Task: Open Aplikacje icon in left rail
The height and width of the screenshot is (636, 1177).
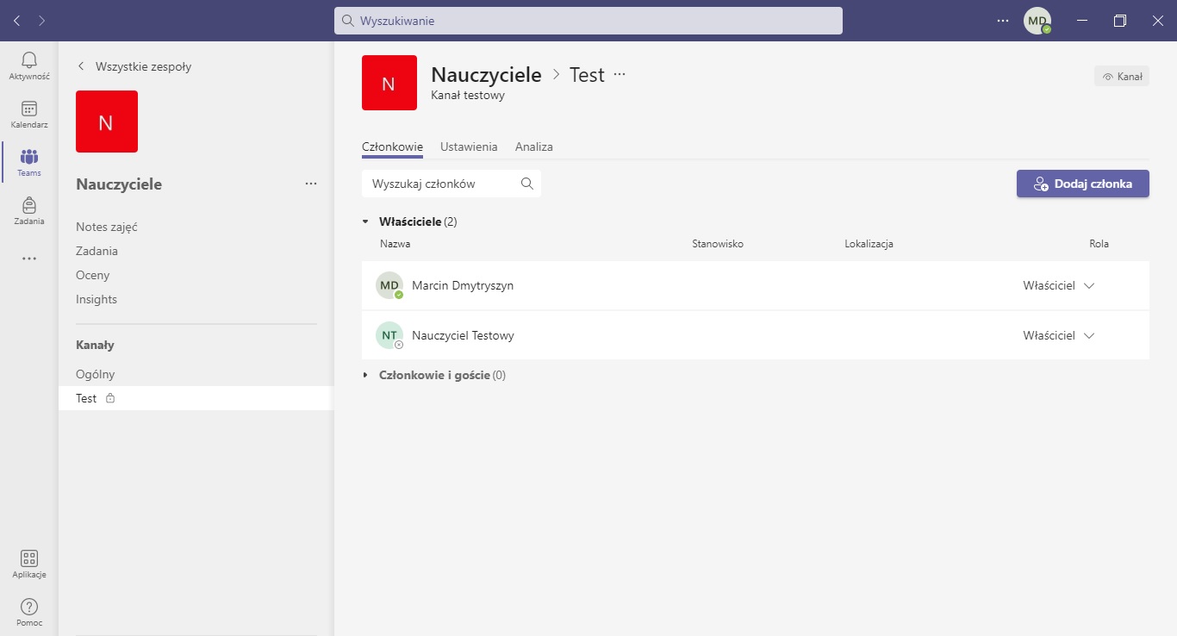Action: [x=28, y=559]
